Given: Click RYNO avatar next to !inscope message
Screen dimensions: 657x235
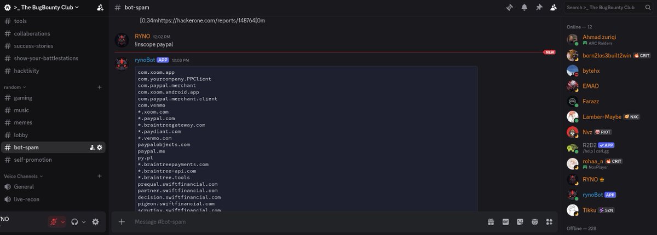Looking at the screenshot, I should pos(122,40).
